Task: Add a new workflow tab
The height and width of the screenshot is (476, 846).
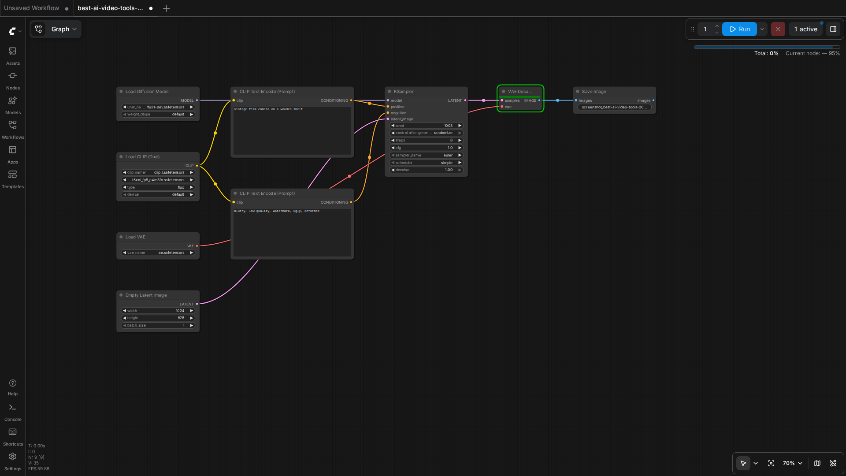Action: (166, 8)
